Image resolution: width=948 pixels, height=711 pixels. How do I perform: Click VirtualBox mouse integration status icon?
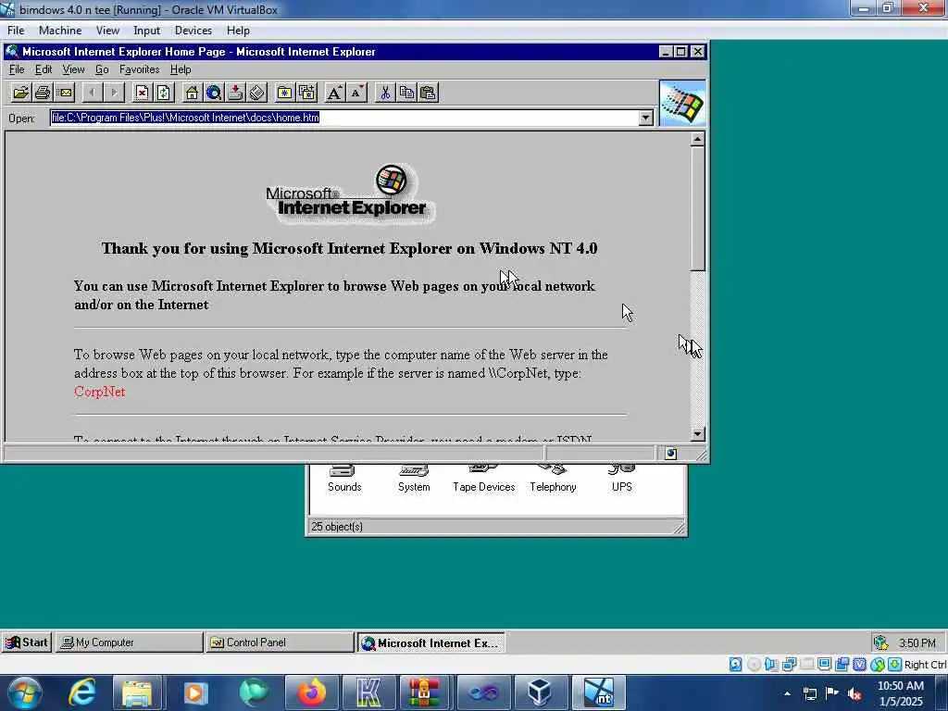(878, 665)
